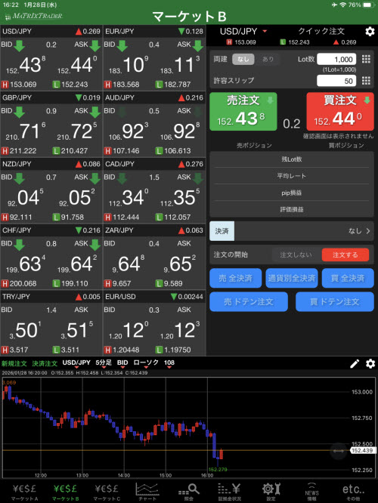Tap 評価損益 position row

[292, 209]
